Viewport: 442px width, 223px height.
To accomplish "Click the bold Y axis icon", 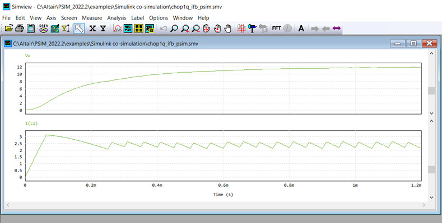I will 103,29.
